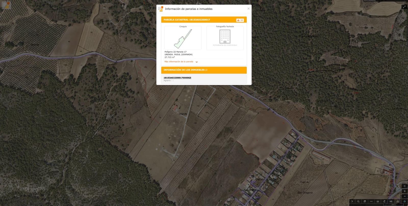
Task: Click the Fotografía fachada placeholder image
Action: pyautogui.click(x=225, y=38)
